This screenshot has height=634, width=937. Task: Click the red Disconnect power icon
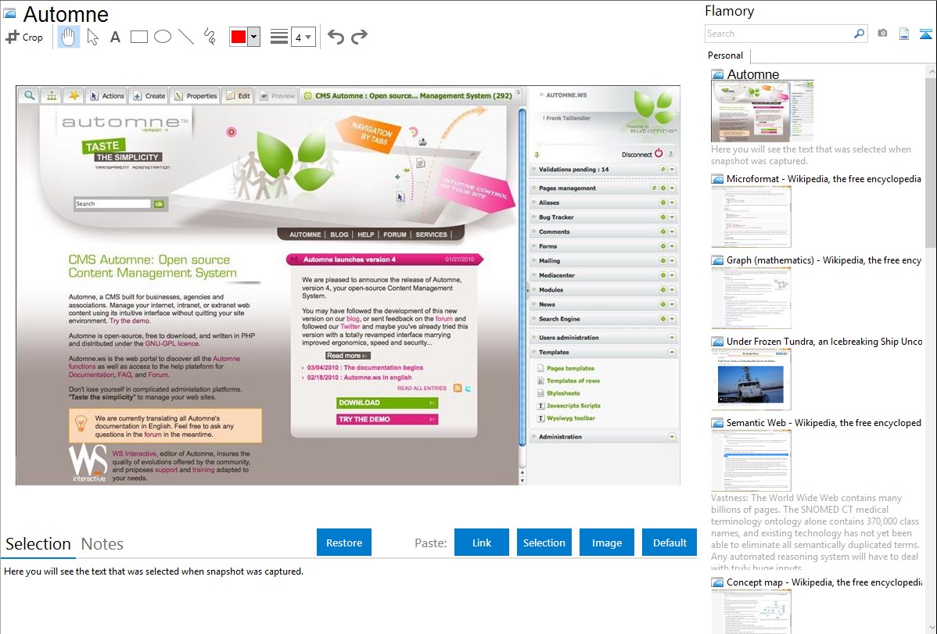(x=659, y=153)
